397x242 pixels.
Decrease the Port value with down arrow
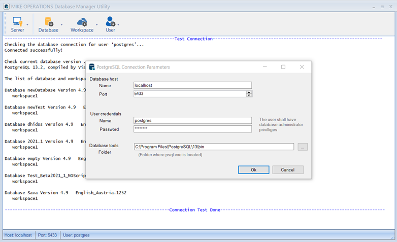tap(249, 95)
